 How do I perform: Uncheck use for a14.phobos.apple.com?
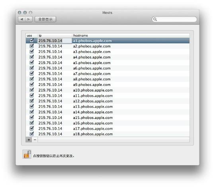(x=32, y=112)
